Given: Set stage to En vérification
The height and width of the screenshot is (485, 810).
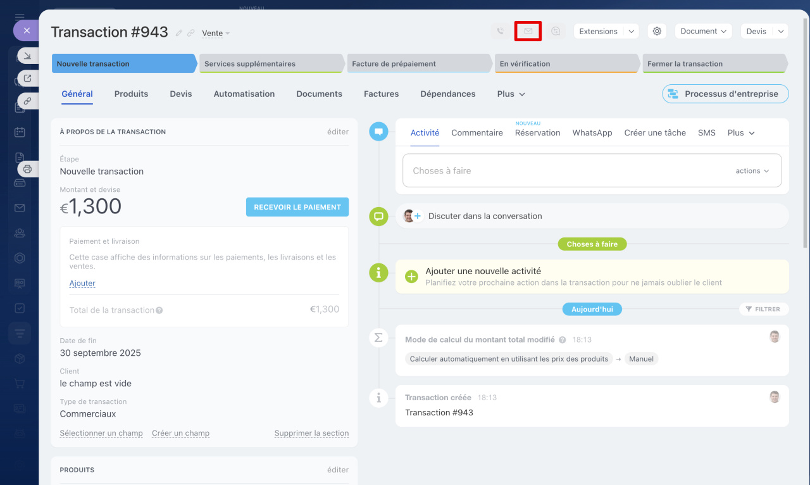Looking at the screenshot, I should coord(565,63).
